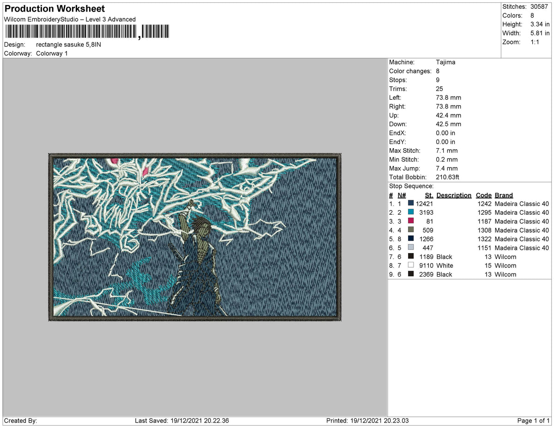Image resolution: width=554 pixels, height=428 pixels.
Task: Click the Total Bobbin value 210.63ft
Action: pyautogui.click(x=447, y=177)
